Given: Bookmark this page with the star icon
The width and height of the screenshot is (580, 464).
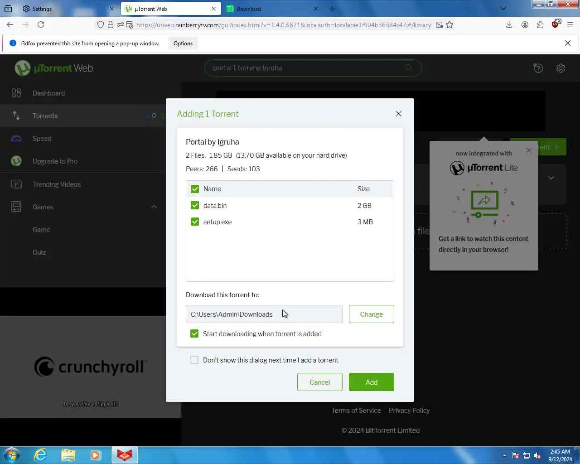Looking at the screenshot, I should coord(449,24).
